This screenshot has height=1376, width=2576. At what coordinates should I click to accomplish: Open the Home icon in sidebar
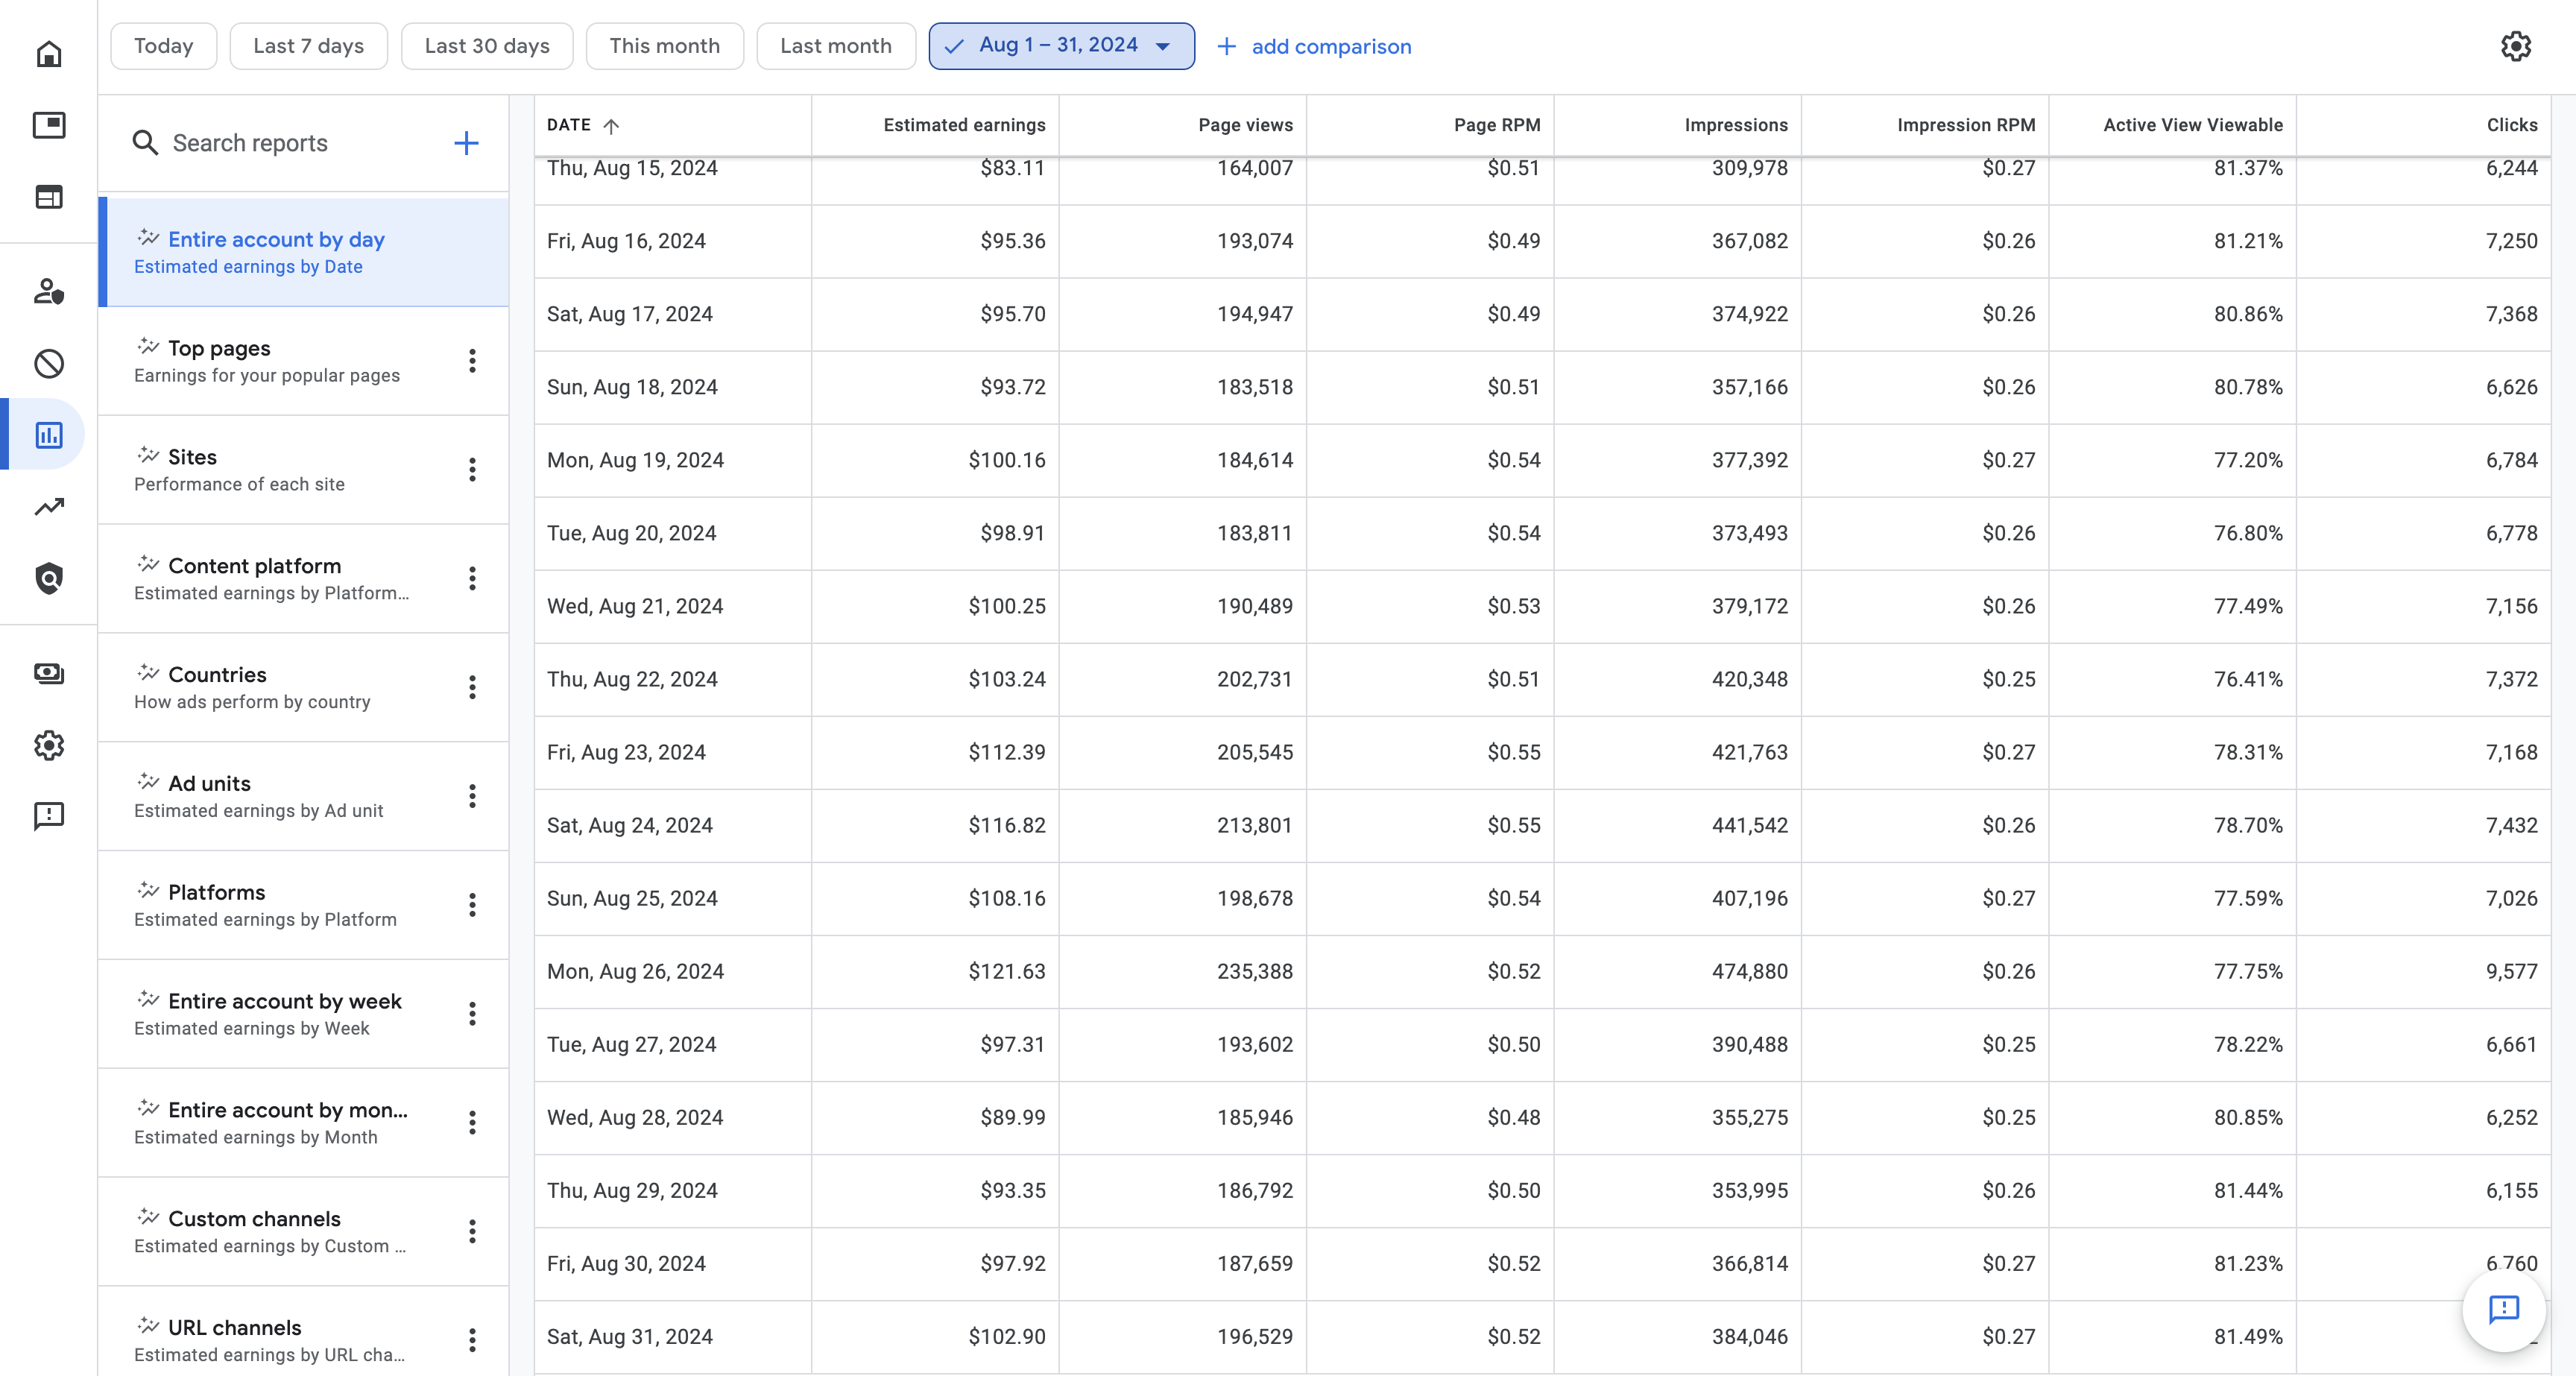tap(48, 53)
